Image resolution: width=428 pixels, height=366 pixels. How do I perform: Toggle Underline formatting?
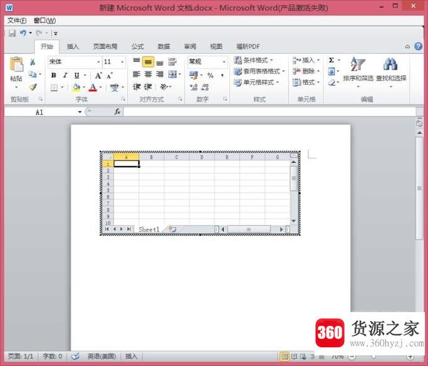coord(77,75)
